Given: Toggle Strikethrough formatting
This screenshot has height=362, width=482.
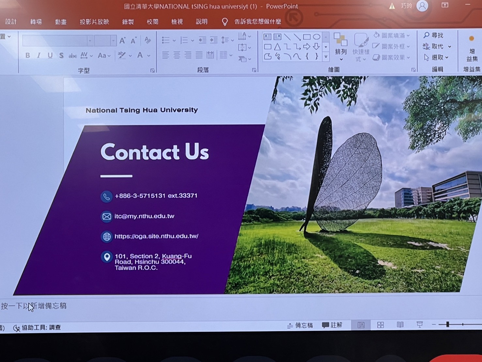Looking at the screenshot, I should tap(72, 56).
